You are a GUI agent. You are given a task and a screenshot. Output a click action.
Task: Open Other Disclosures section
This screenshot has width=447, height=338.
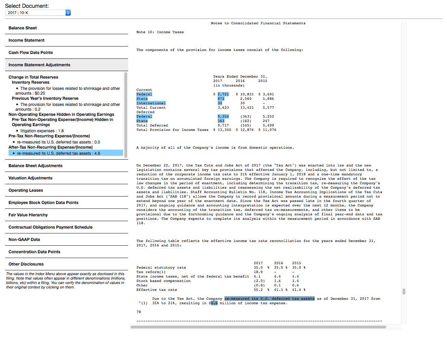pyautogui.click(x=67, y=264)
